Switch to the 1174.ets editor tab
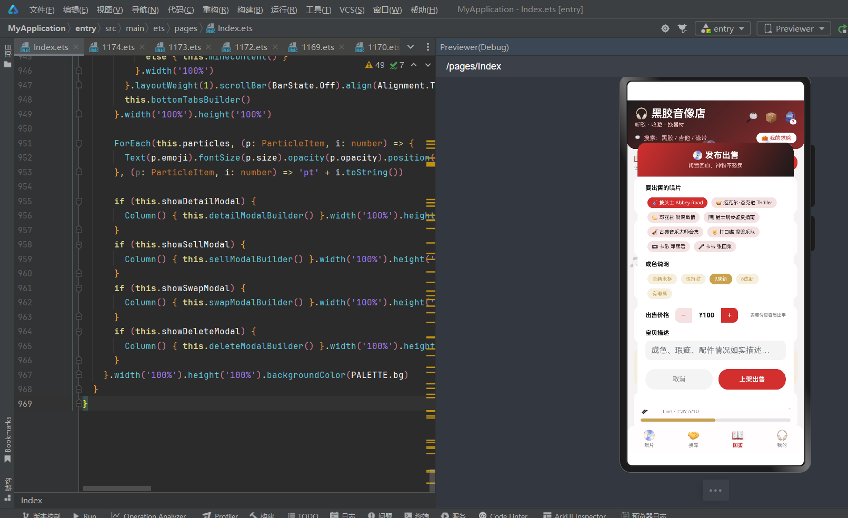Image resolution: width=848 pixels, height=518 pixels. 118,47
